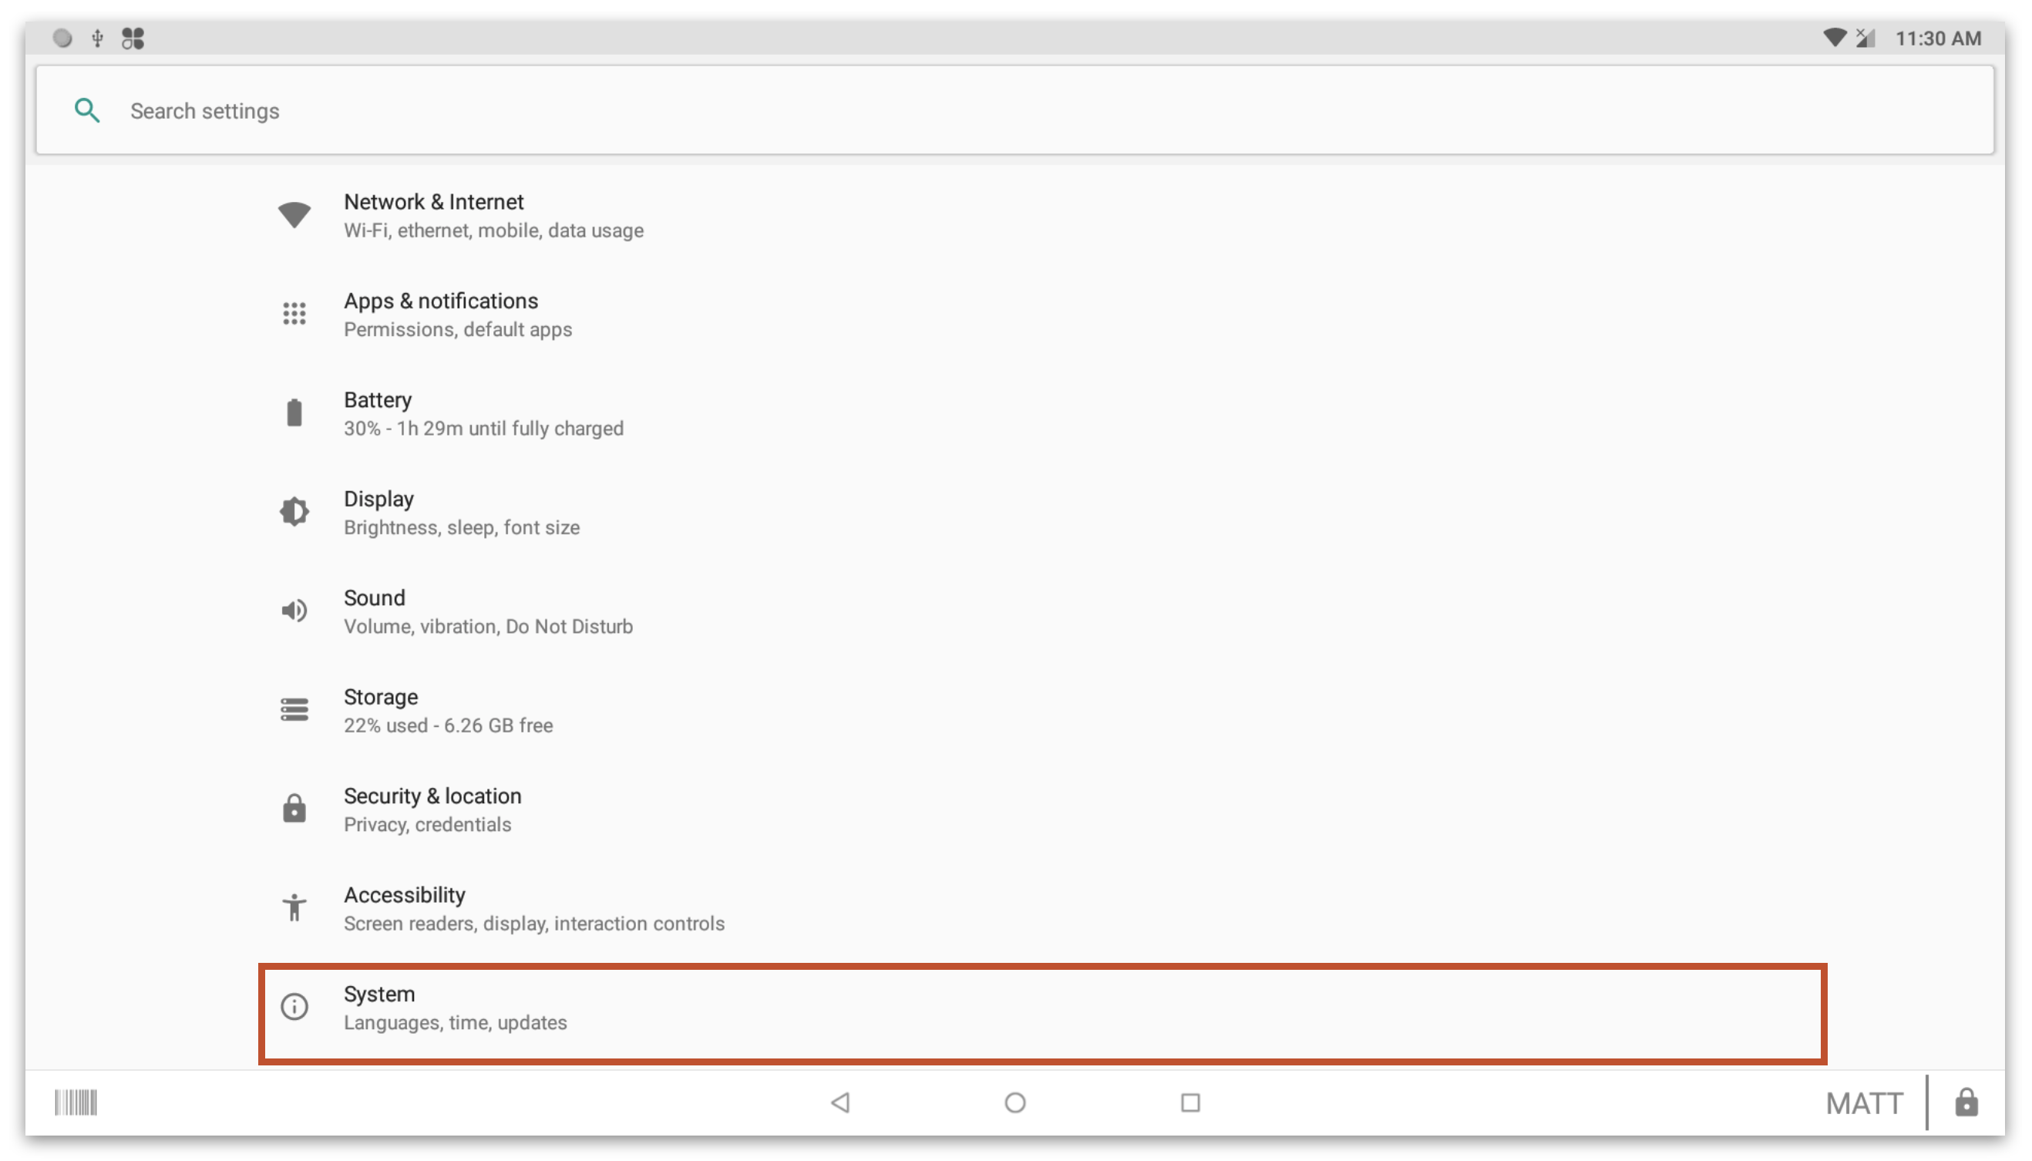Open System settings
This screenshot has width=2032, height=1161.
click(1043, 1014)
